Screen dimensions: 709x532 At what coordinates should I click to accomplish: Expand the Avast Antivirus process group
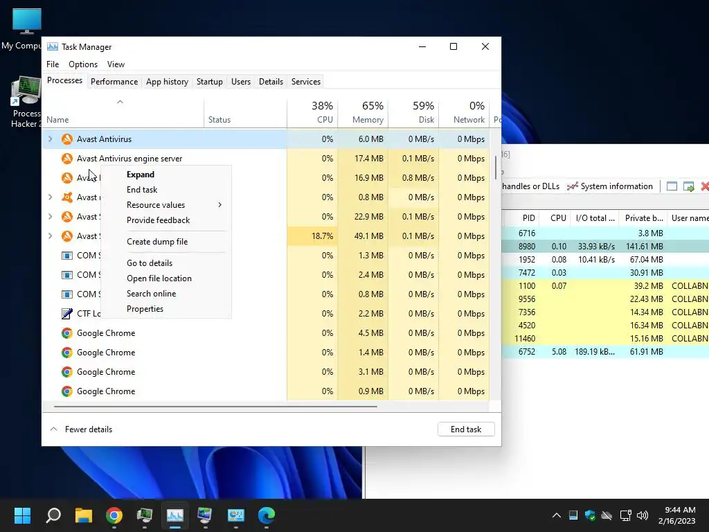[50, 139]
